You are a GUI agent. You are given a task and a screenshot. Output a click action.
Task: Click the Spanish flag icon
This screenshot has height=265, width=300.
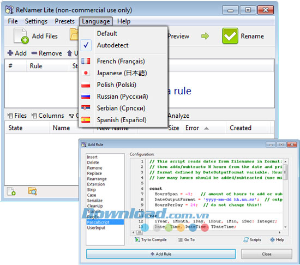tap(86, 120)
